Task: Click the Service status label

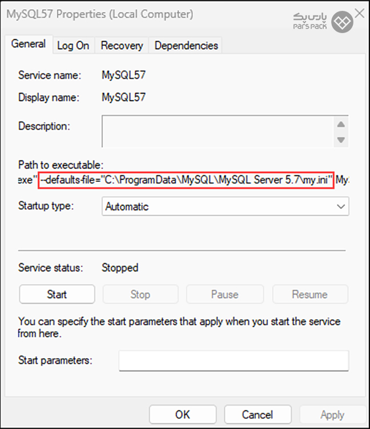Action: (50, 268)
